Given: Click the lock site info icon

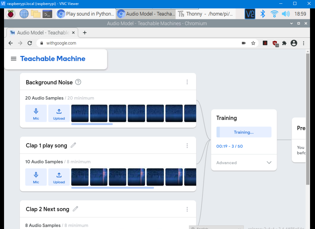Looking at the screenshot, I should 42,43.
